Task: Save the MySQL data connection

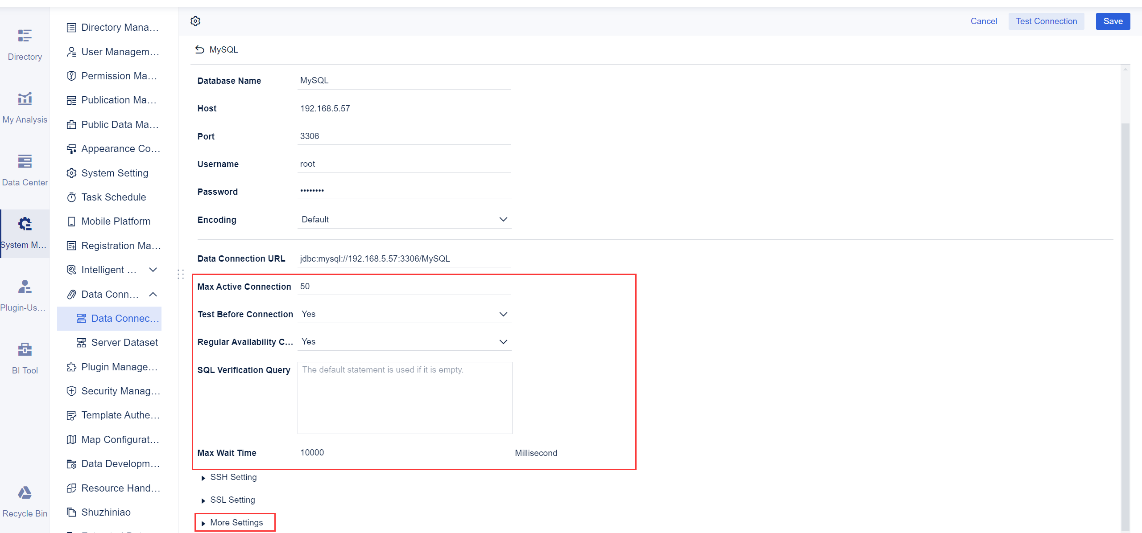Action: (x=1113, y=21)
